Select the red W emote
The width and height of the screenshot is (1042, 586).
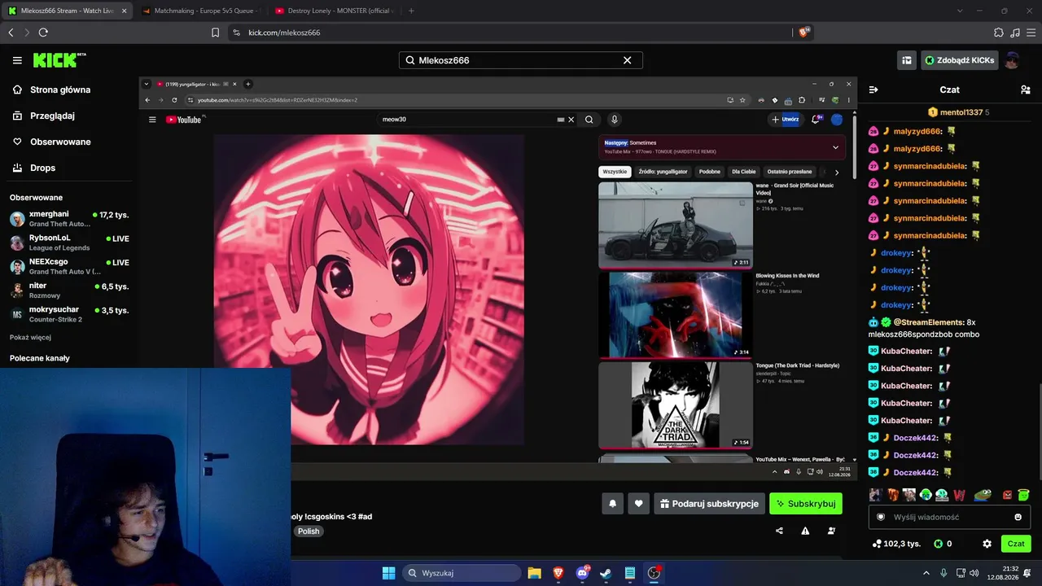pyautogui.click(x=959, y=494)
